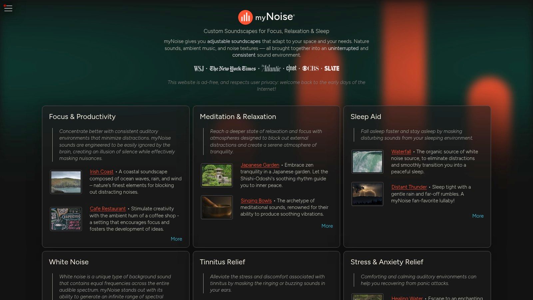Select the Irish Coast thumbnail image
This screenshot has height=300, width=533.
[66, 182]
